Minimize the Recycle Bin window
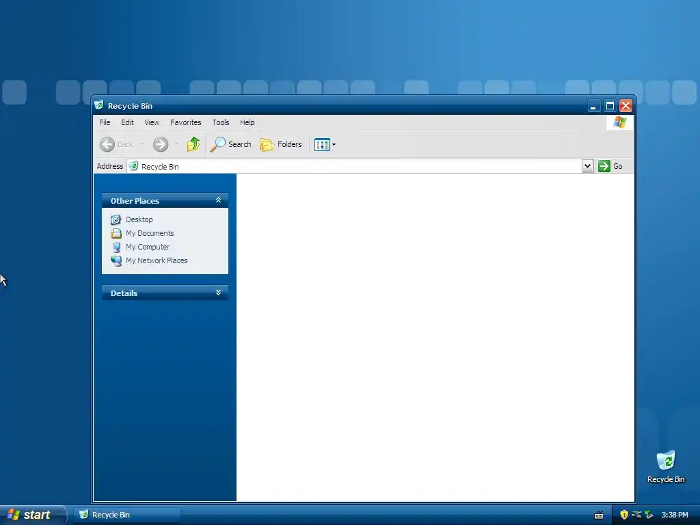The width and height of the screenshot is (700, 525). tap(593, 106)
